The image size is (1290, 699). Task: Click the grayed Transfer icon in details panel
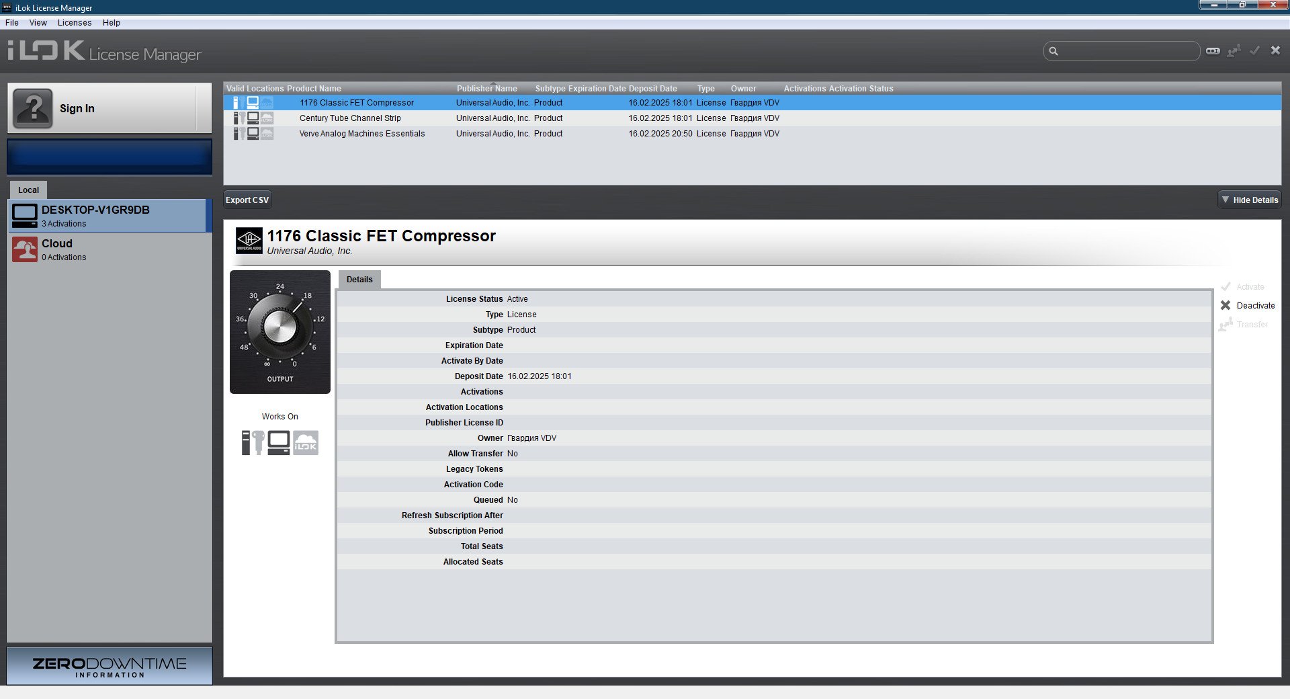[1225, 325]
